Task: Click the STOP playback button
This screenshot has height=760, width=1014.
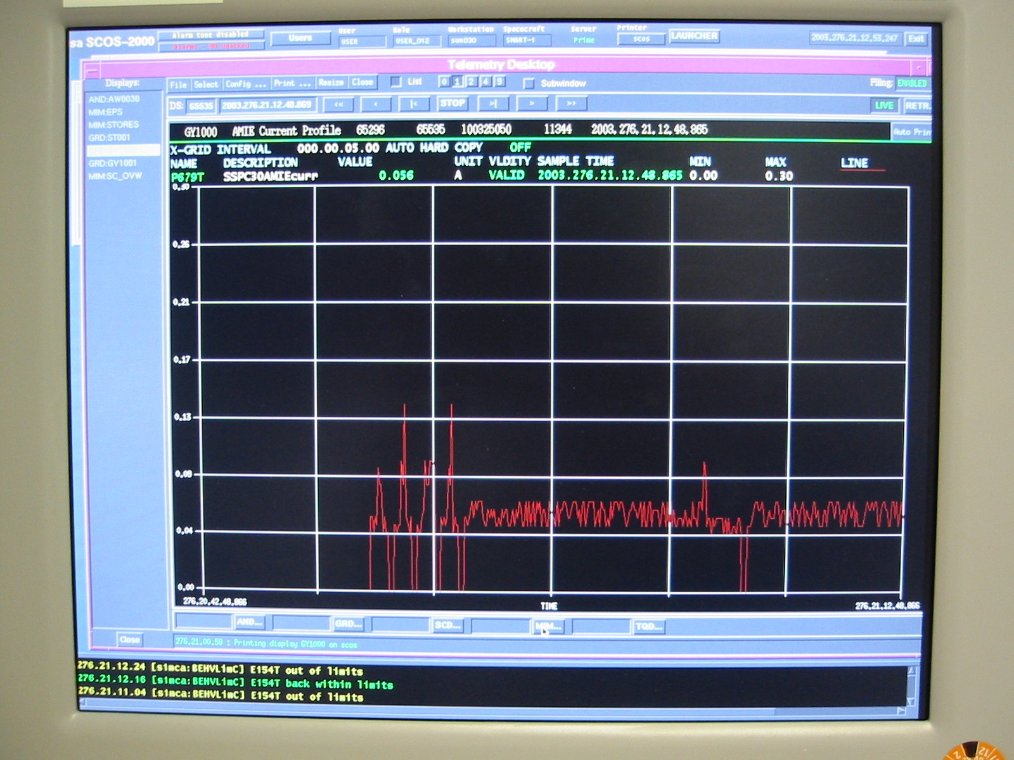Action: [x=452, y=103]
